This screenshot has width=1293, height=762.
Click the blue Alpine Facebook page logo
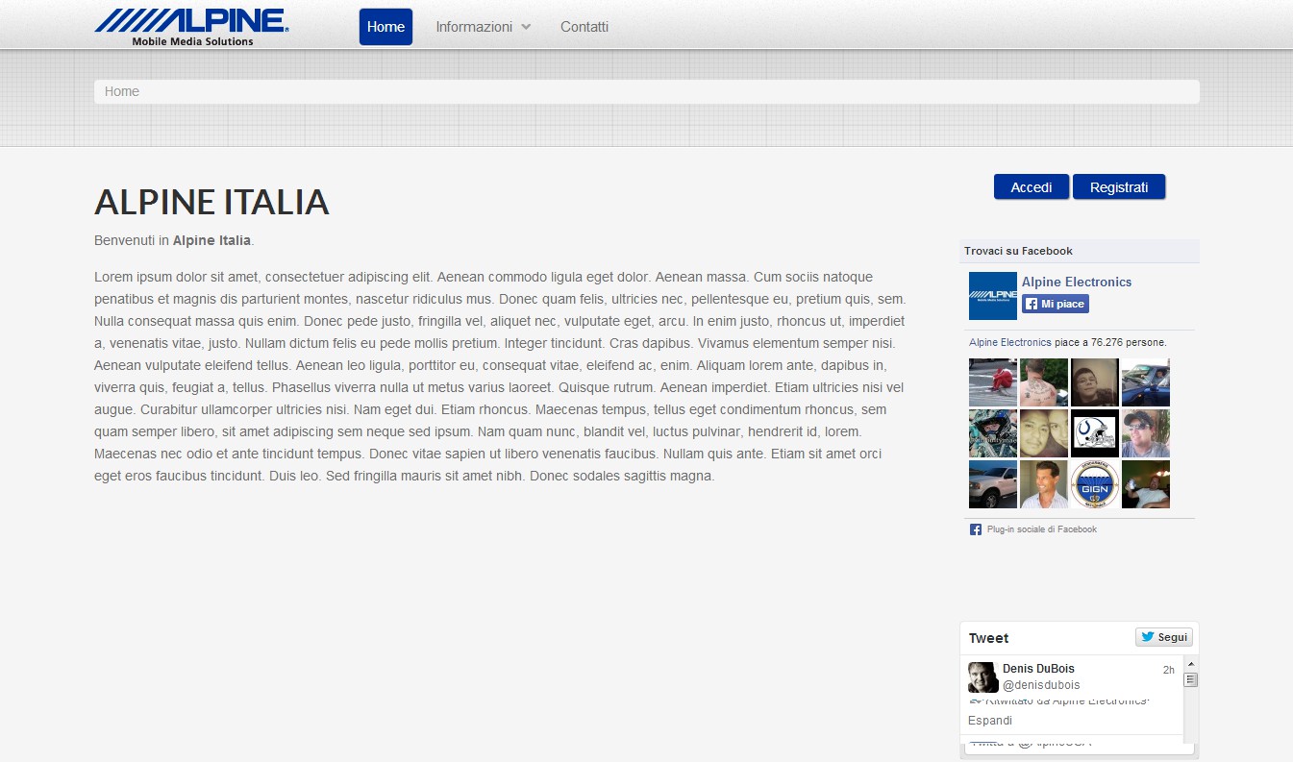coord(993,296)
